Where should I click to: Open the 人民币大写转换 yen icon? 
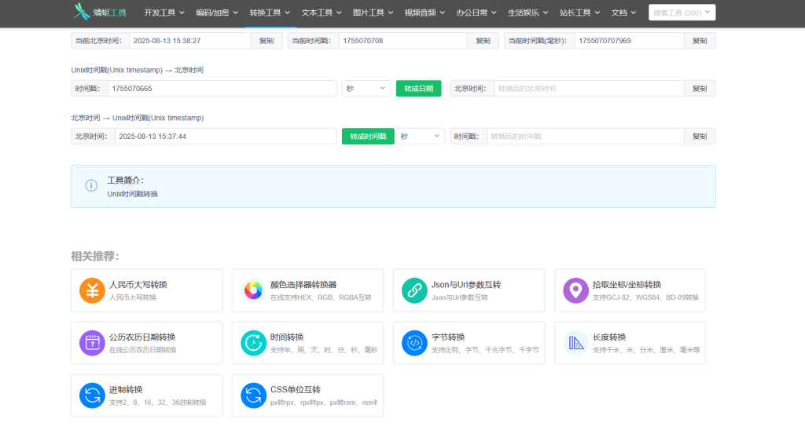[x=93, y=290]
